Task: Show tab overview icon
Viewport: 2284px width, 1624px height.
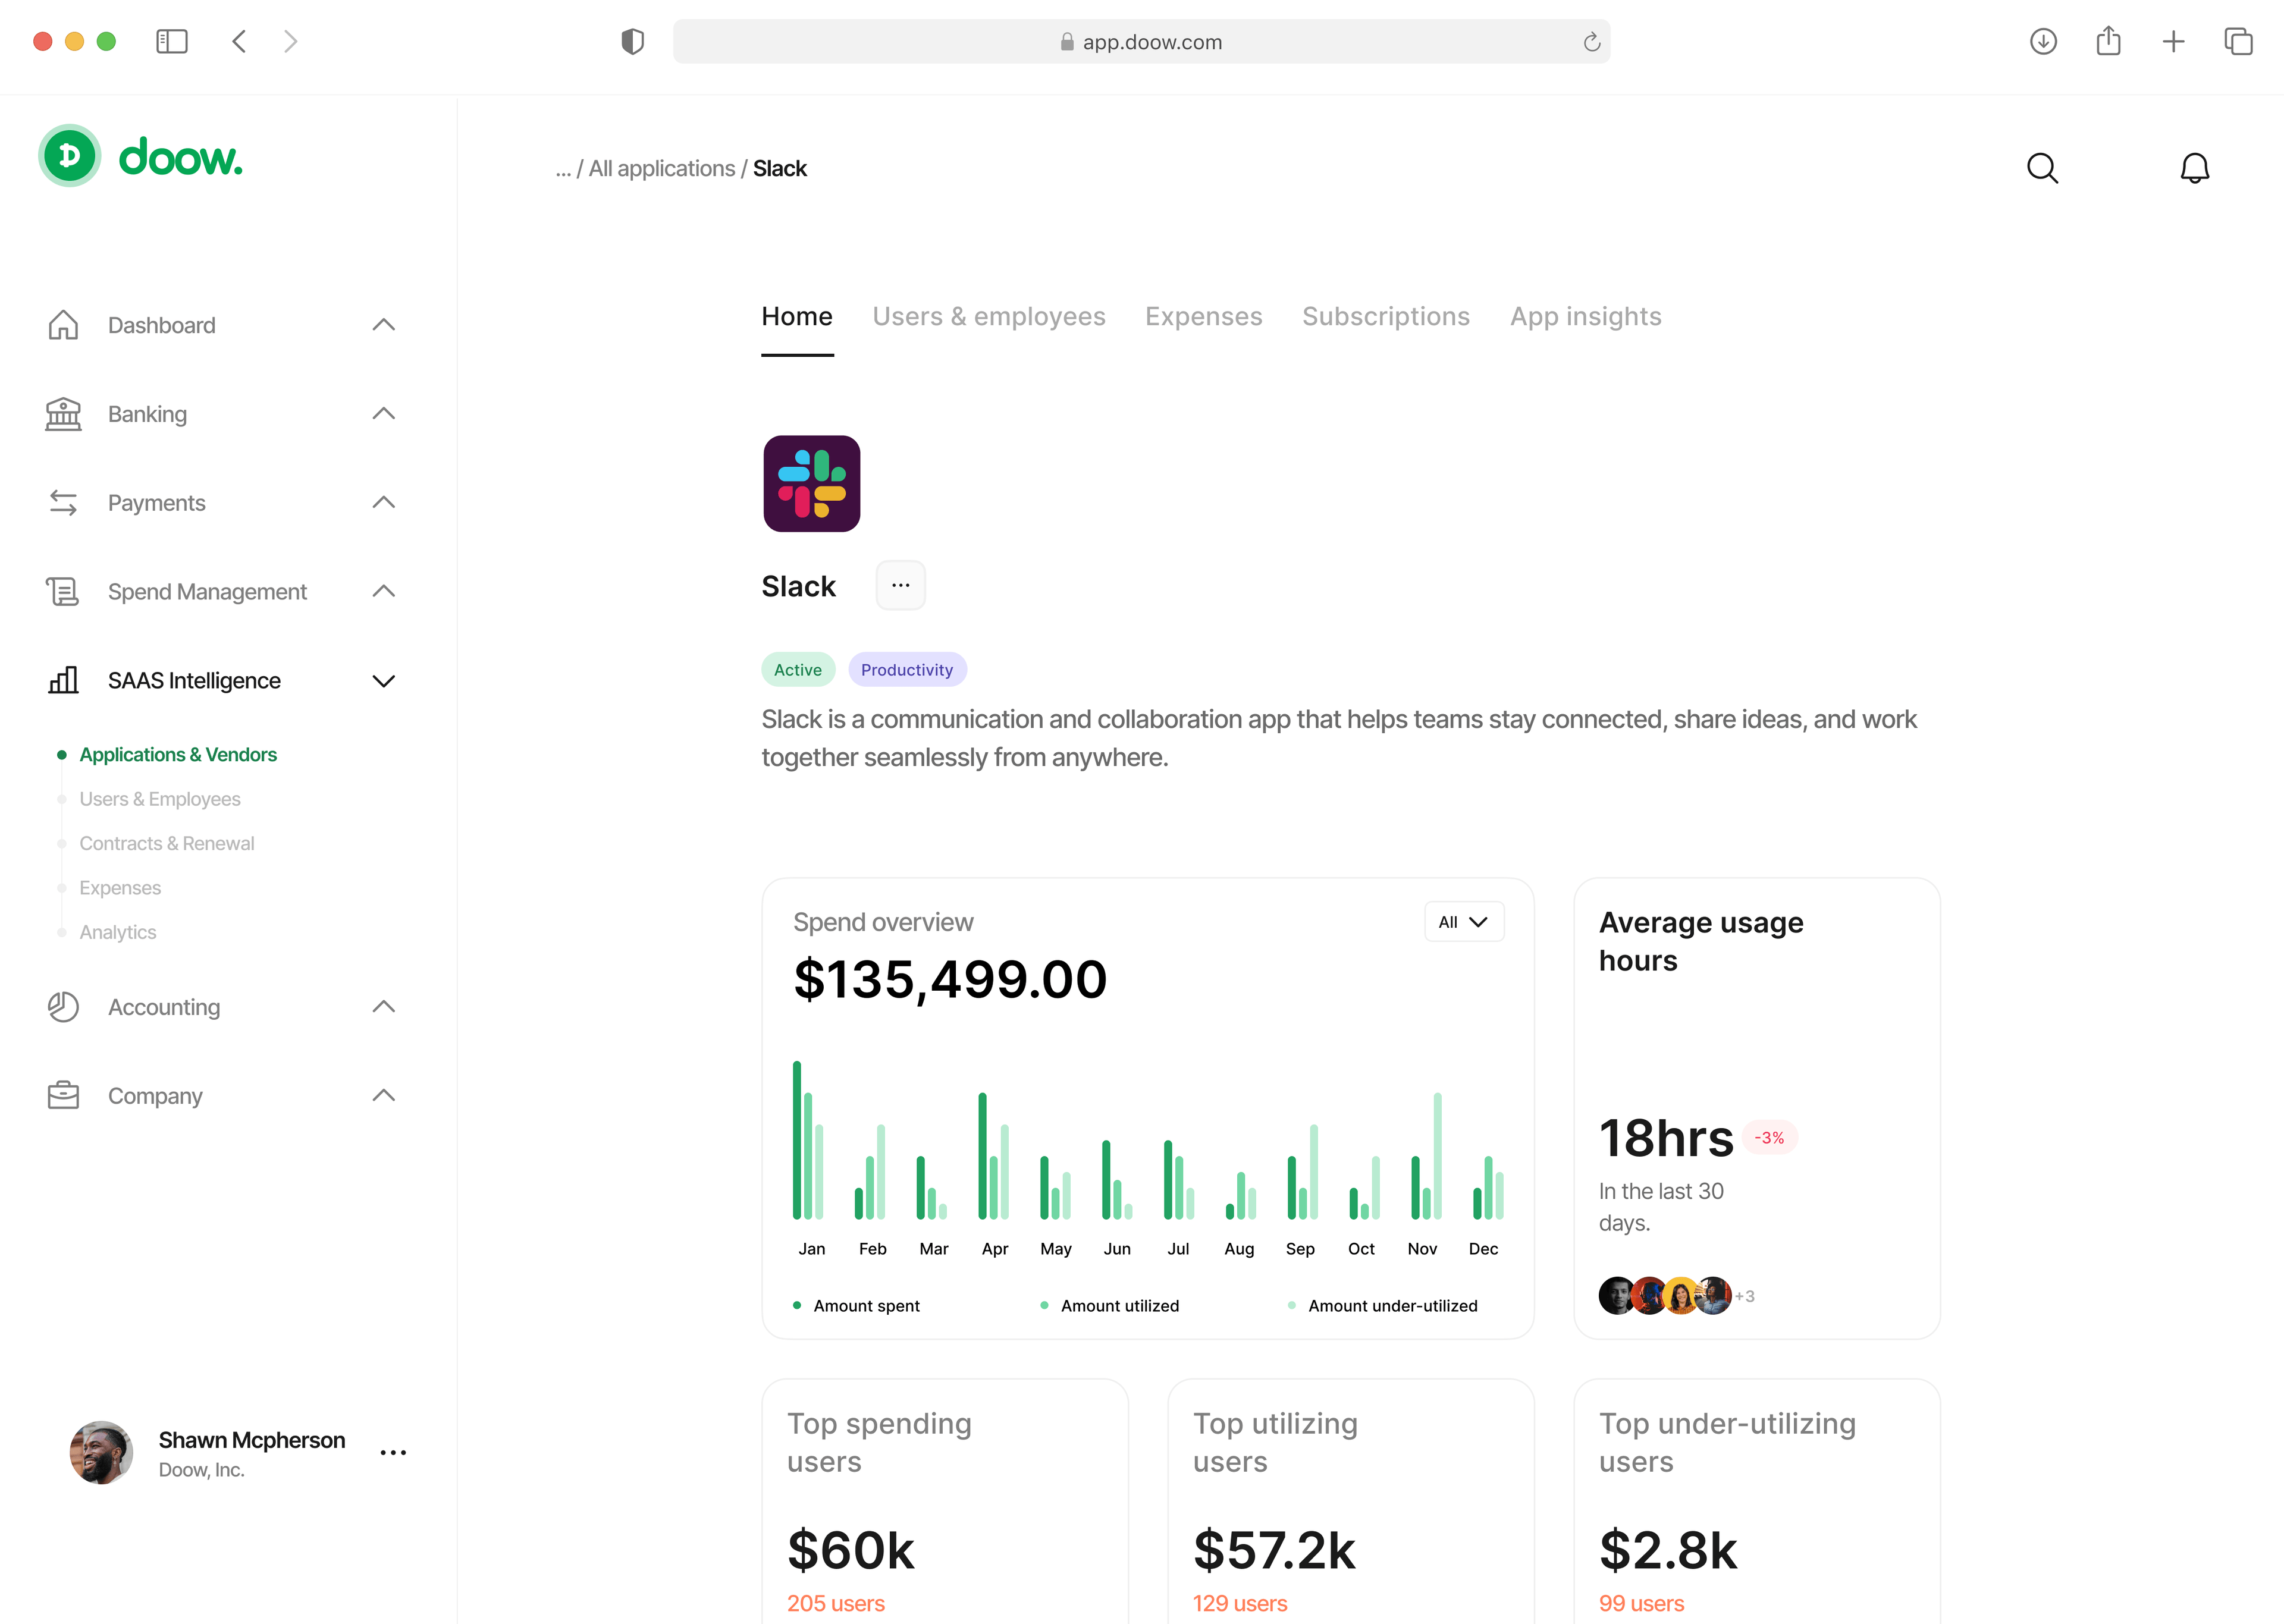Action: (2238, 41)
